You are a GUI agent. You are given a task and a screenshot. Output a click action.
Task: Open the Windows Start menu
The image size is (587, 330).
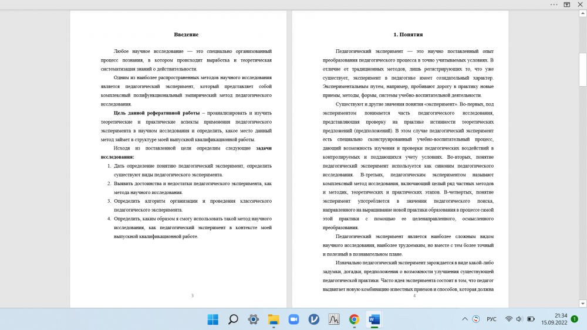tap(212, 319)
